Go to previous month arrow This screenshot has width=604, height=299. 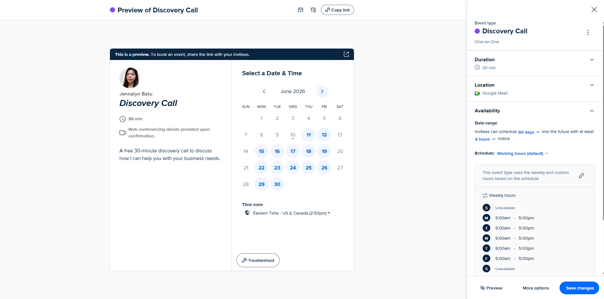click(x=264, y=91)
